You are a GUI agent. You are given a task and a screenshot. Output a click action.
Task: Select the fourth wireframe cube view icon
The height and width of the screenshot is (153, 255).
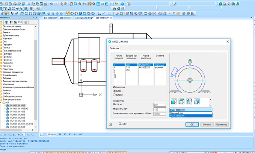[x=197, y=102]
